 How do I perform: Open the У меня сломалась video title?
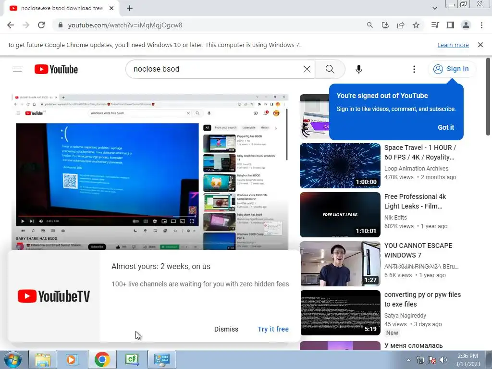pos(413,345)
